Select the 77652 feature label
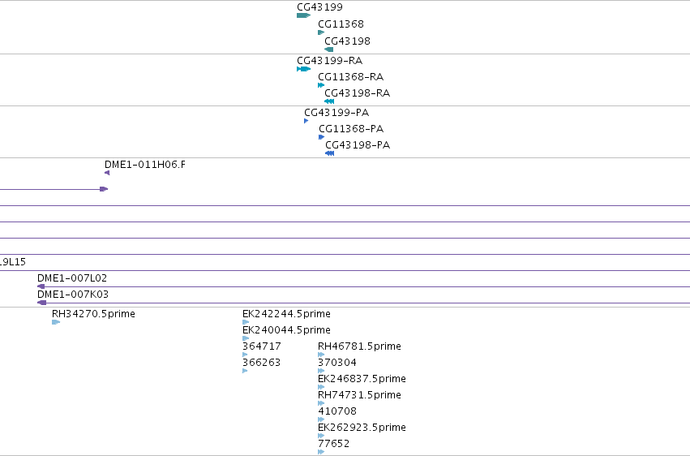This screenshot has height=456, width=690. tap(333, 444)
